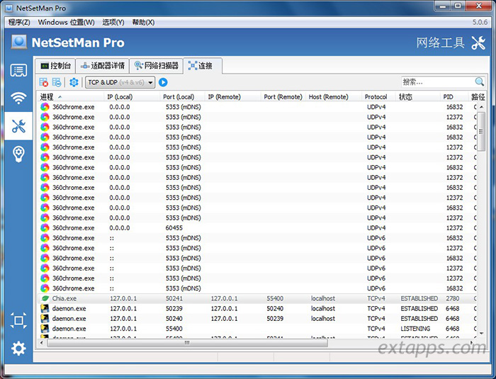Click the Chia.exe leaf icon
Viewport: 496px width, 379px height.
coord(45,298)
